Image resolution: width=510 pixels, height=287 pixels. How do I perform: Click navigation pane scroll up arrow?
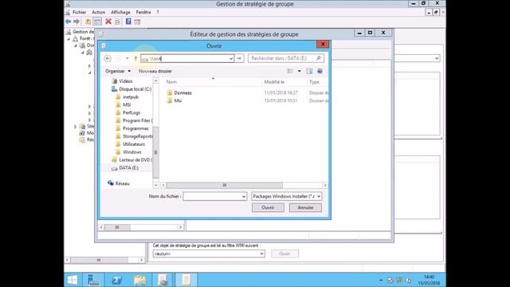point(156,81)
